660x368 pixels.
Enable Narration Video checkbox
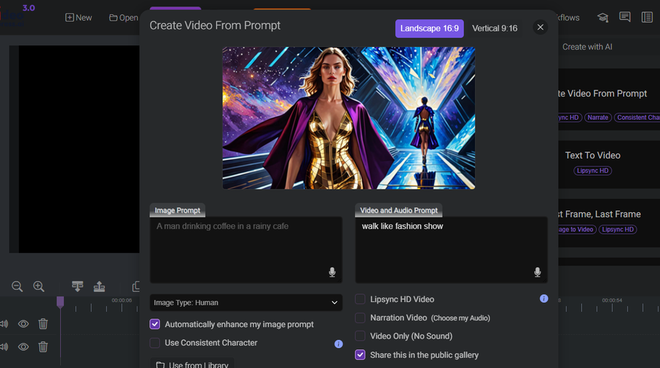point(360,318)
